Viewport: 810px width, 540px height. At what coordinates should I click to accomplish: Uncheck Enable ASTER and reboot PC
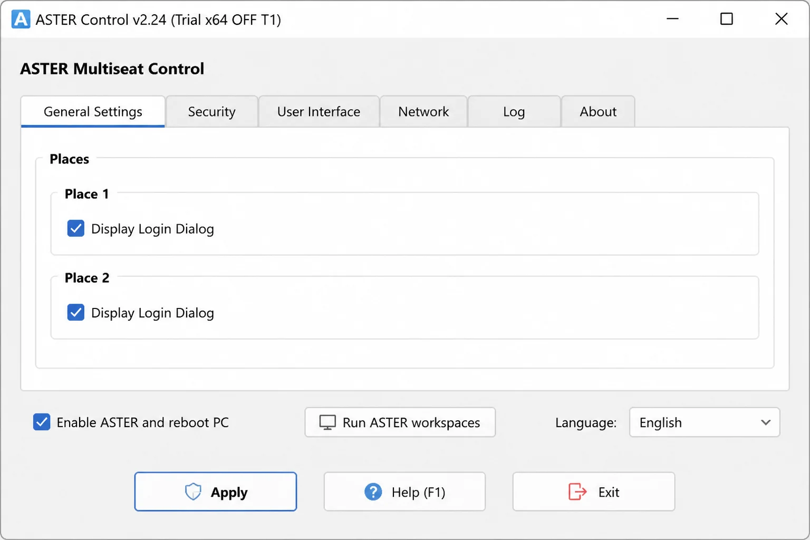[42, 422]
